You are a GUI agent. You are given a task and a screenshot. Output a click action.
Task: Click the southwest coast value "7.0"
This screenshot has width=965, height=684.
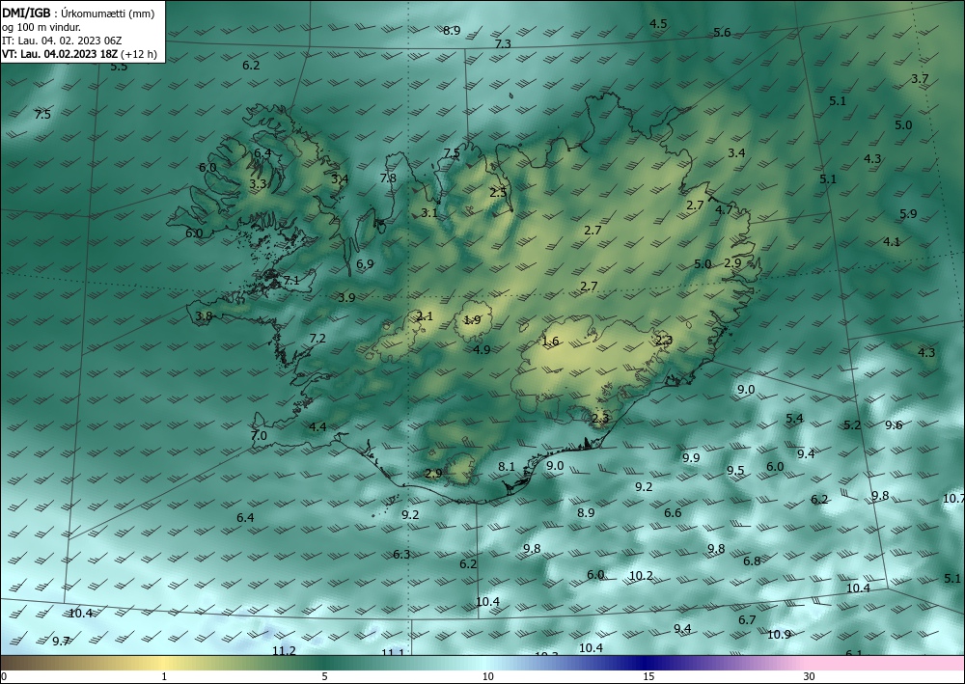(259, 435)
